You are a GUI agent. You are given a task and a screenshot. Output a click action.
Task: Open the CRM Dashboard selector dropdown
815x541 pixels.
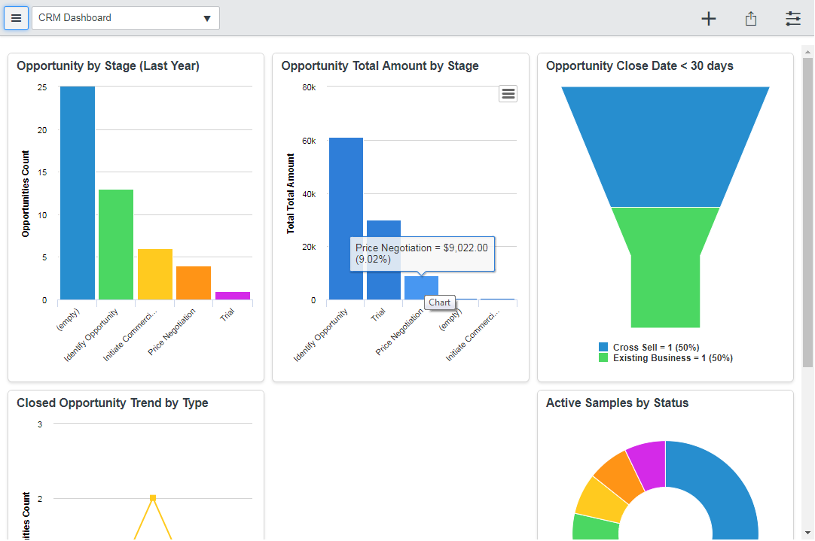tap(126, 18)
